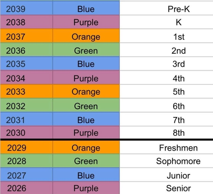Select the Purple cell beside 2038
The height and width of the screenshot is (194, 213).
(86, 22)
